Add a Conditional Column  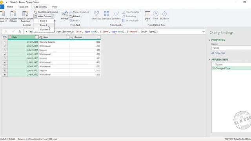(46, 12)
